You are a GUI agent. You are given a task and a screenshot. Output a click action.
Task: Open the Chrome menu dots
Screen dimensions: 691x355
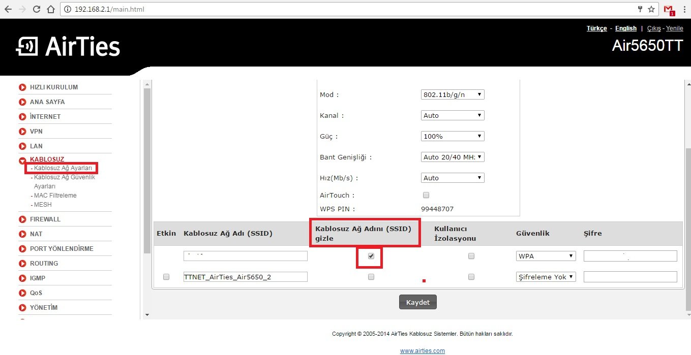684,9
